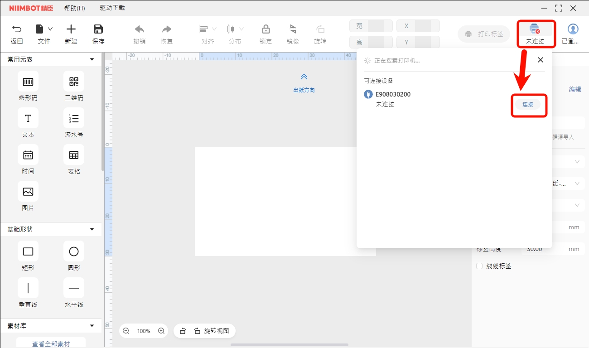
Task: Click the 返回 back icon
Action: (x=17, y=29)
